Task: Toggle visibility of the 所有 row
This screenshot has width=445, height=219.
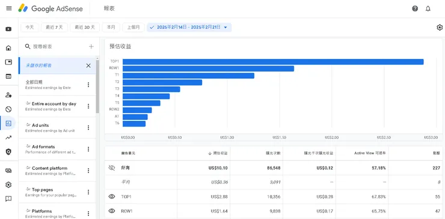Action: click(112, 168)
